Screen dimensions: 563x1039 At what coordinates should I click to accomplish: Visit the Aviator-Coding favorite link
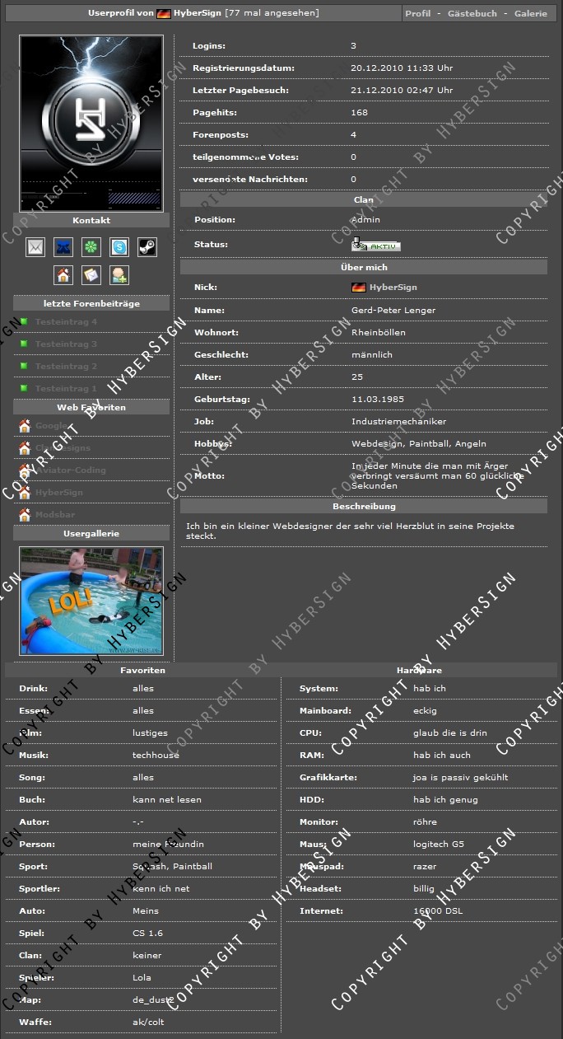click(70, 470)
